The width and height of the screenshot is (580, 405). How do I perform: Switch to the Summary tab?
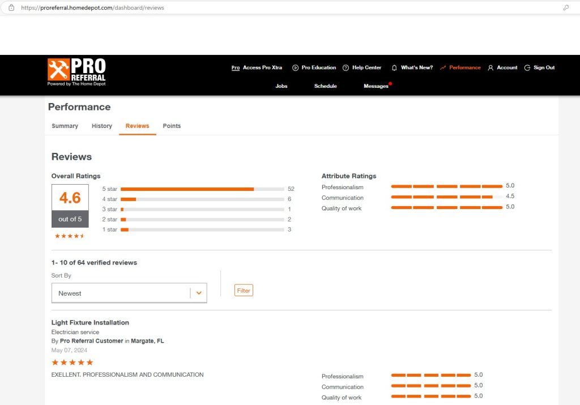(65, 126)
